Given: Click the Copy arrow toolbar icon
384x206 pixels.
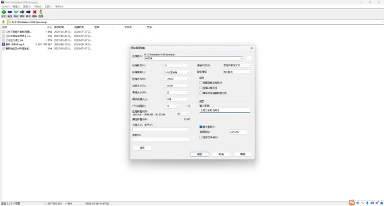Looking at the screenshot, I should [22, 12].
